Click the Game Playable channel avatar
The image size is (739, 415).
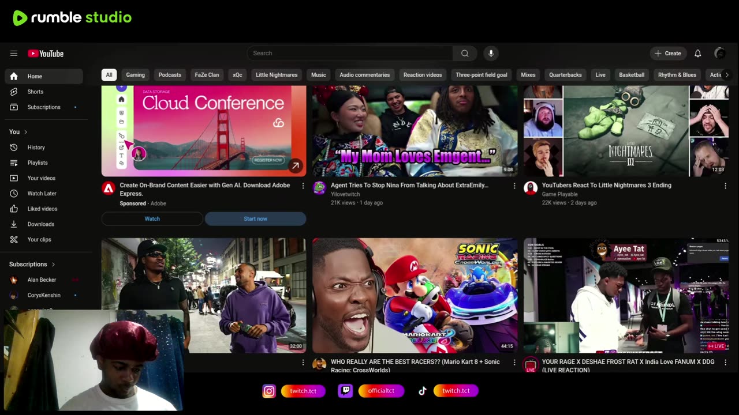531,188
